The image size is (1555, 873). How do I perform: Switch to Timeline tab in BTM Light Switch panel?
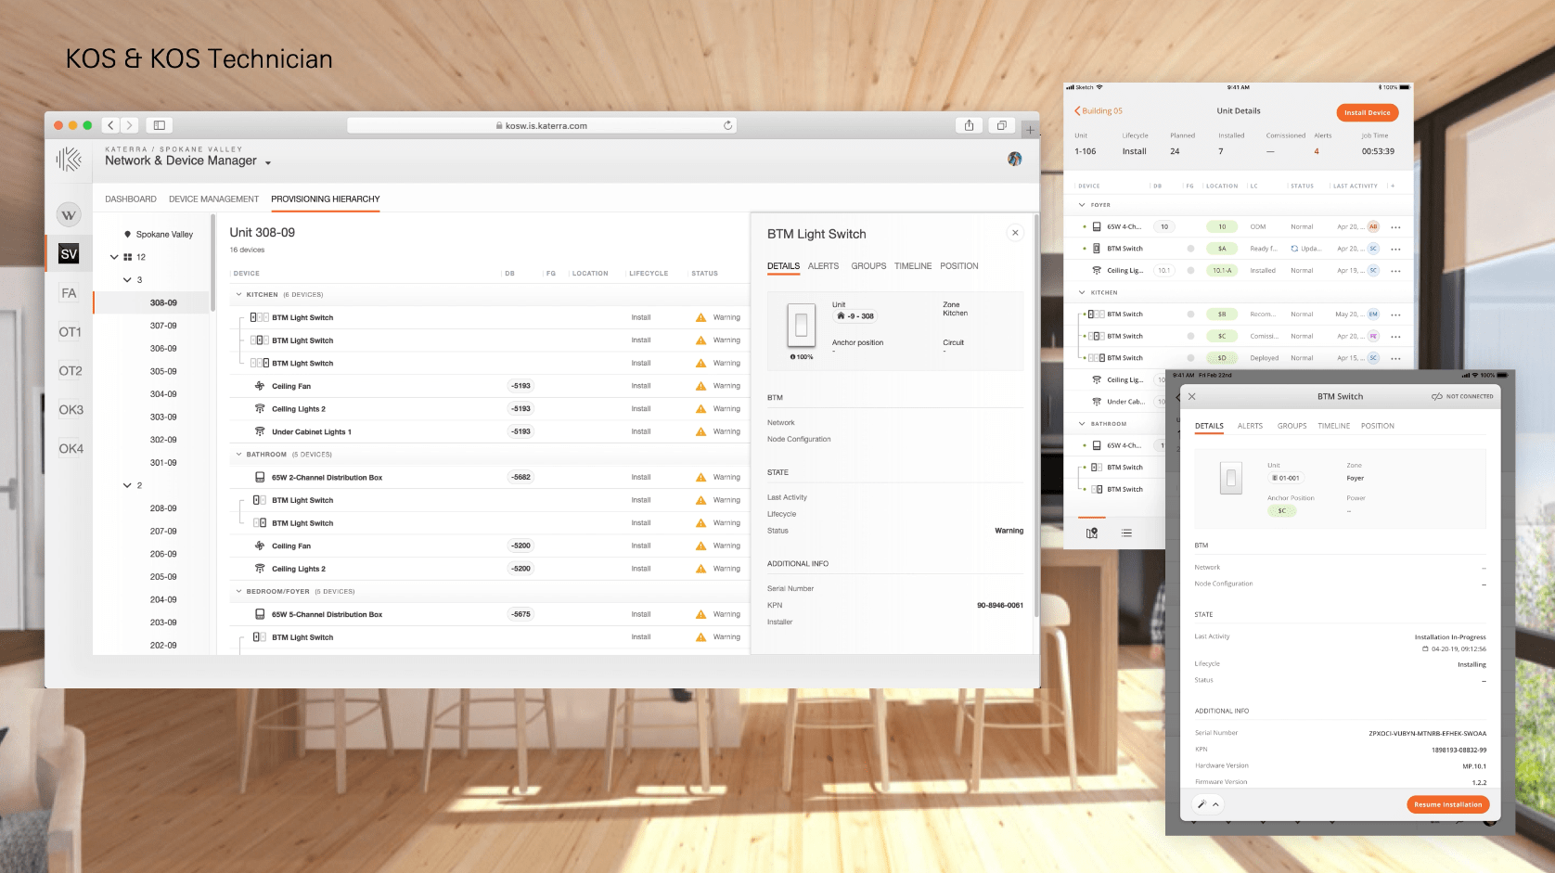913,266
